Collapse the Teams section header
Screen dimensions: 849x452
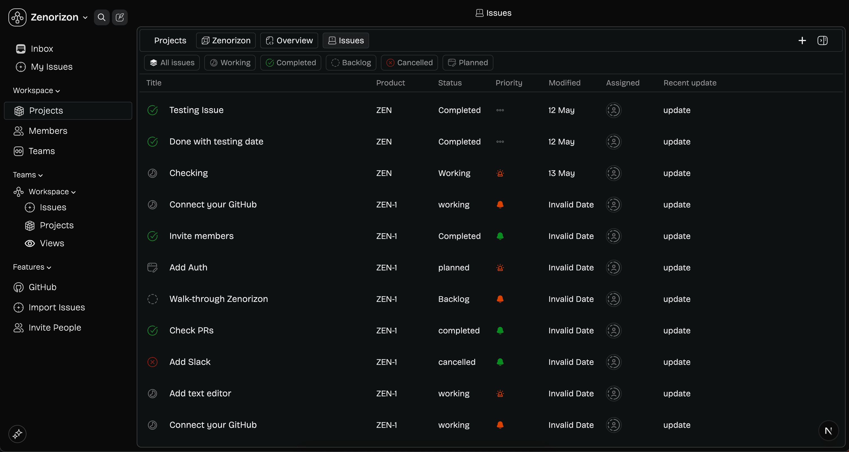(28, 175)
